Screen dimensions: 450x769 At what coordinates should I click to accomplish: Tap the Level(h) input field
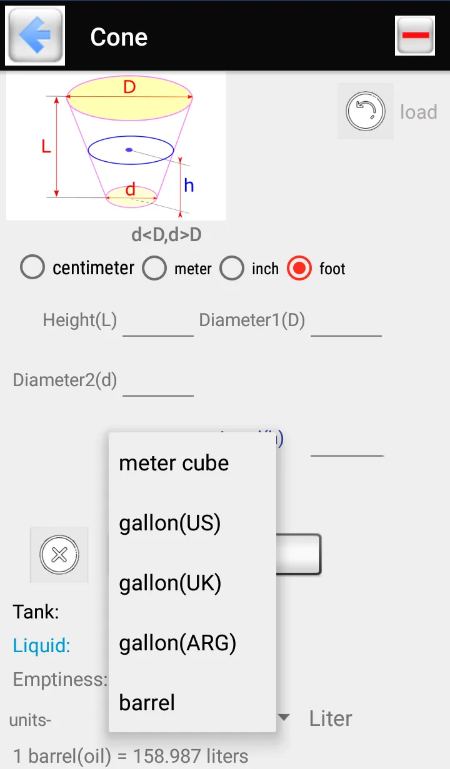(347, 441)
